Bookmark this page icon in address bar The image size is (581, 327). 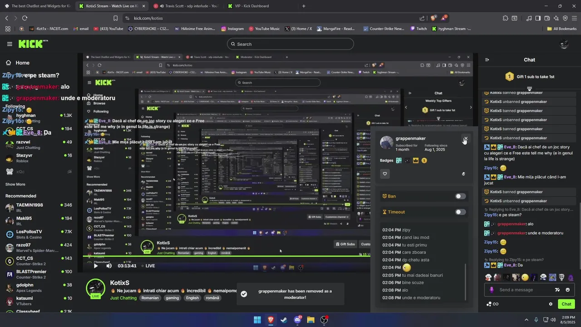coord(115,18)
